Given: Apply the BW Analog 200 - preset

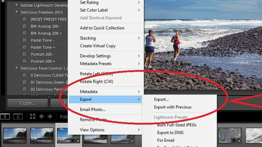Looking at the screenshot, I should tap(46, 26).
